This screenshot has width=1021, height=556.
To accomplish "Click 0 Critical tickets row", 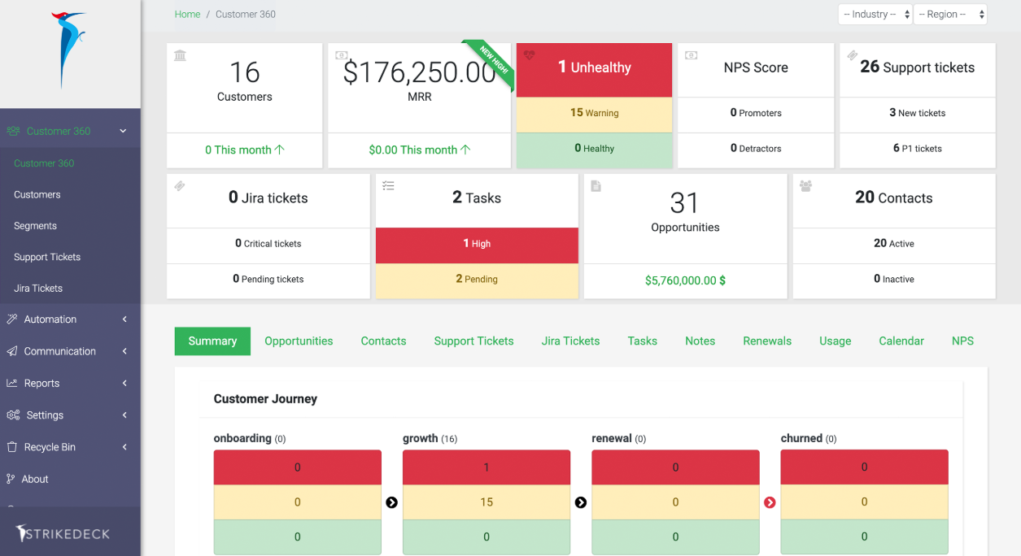I will pyautogui.click(x=268, y=244).
